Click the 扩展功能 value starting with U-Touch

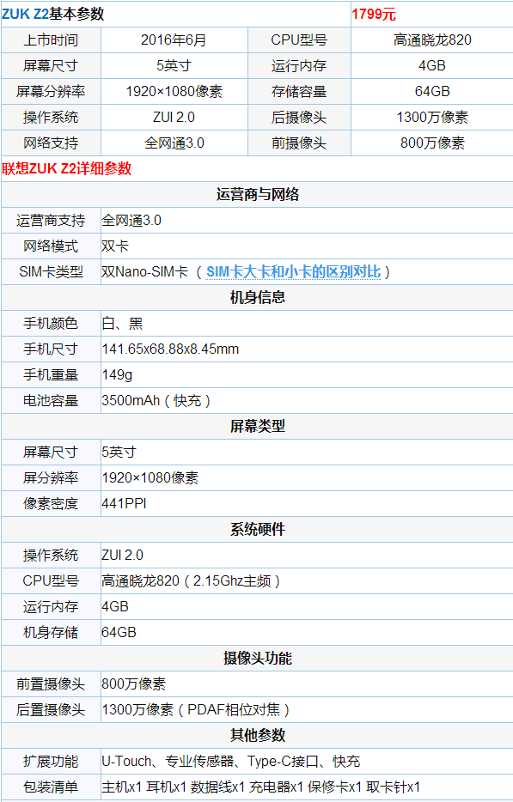click(x=231, y=761)
